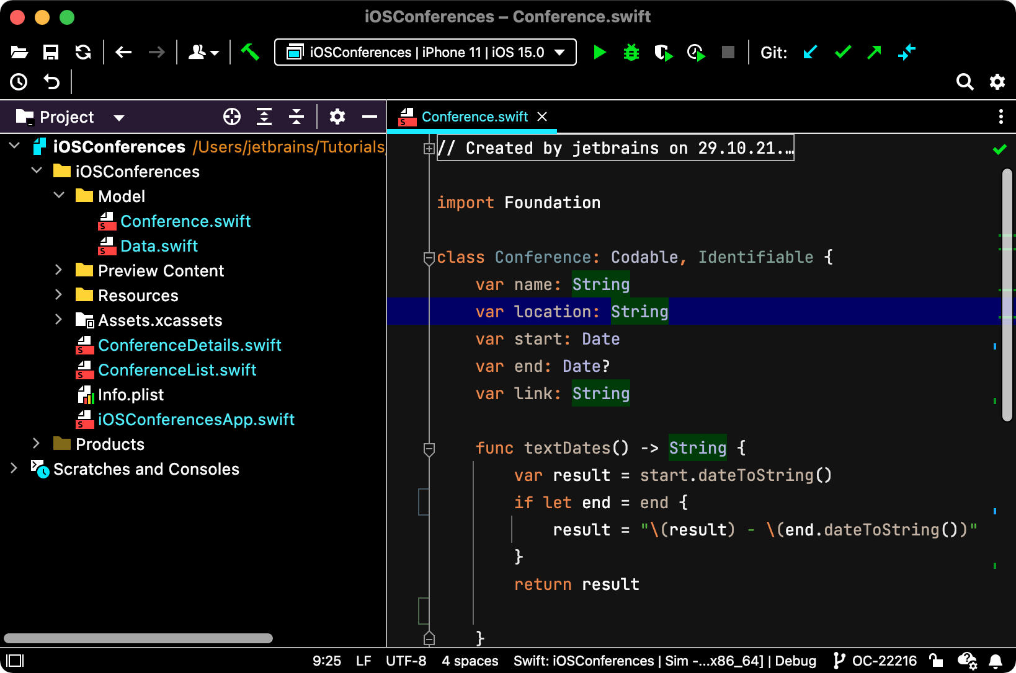1016x673 pixels.
Task: Change LF line separator setting
Action: [363, 661]
